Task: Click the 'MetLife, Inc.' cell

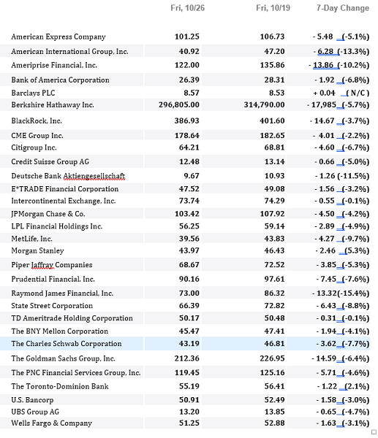Action: (31, 239)
